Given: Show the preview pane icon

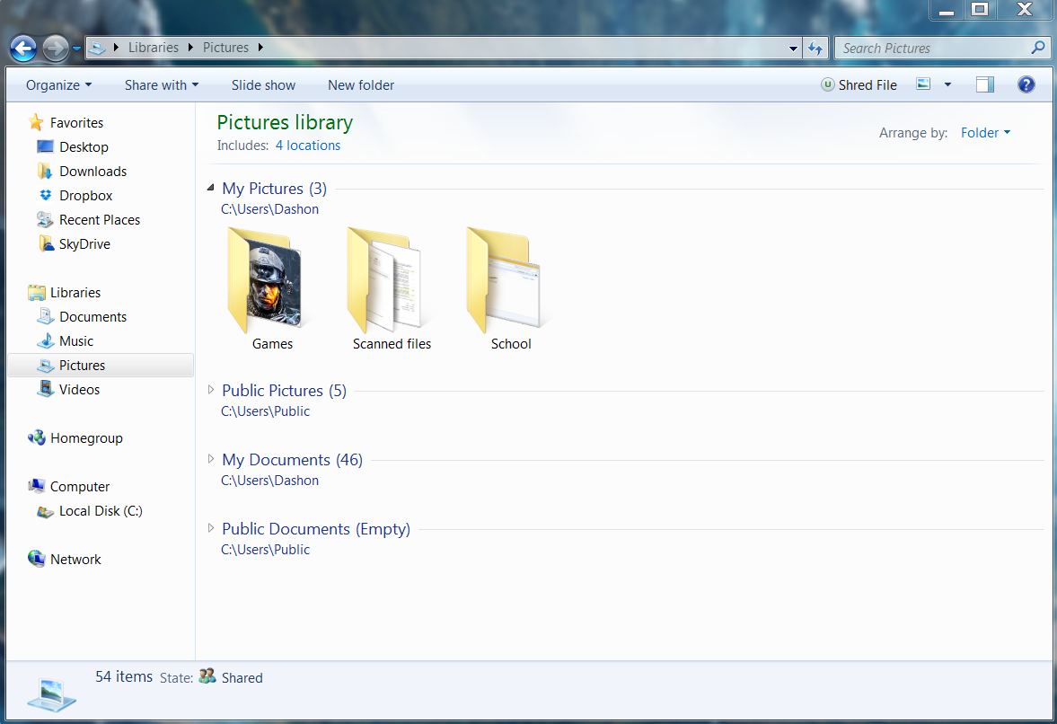Looking at the screenshot, I should (x=984, y=84).
